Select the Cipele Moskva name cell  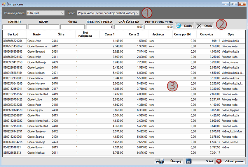[x=39, y=153]
